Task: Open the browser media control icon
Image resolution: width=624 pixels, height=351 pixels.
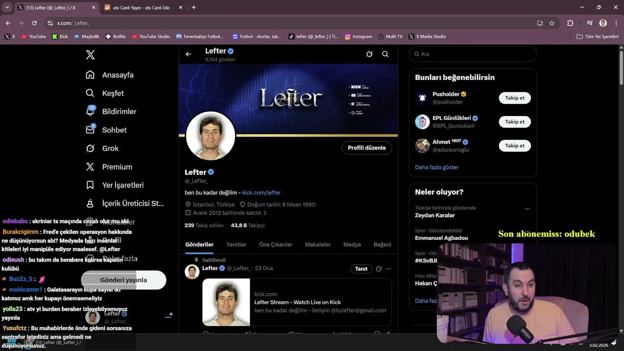Action: 590,23
